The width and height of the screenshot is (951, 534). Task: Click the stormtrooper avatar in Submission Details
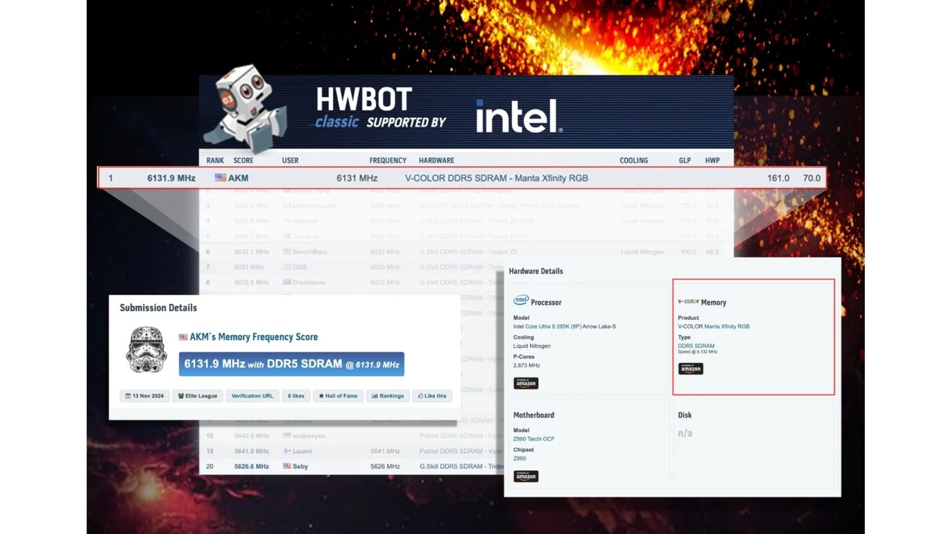(x=146, y=350)
